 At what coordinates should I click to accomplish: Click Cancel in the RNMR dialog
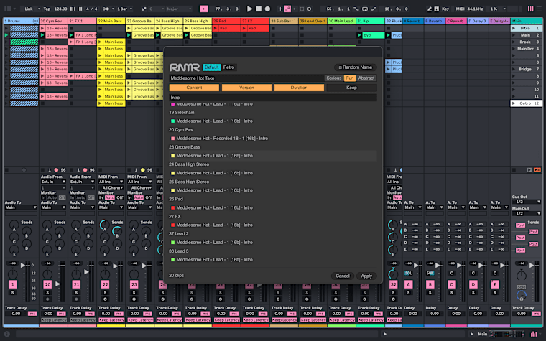(x=342, y=276)
